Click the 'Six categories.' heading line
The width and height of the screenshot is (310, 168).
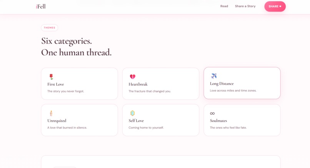pos(67,41)
